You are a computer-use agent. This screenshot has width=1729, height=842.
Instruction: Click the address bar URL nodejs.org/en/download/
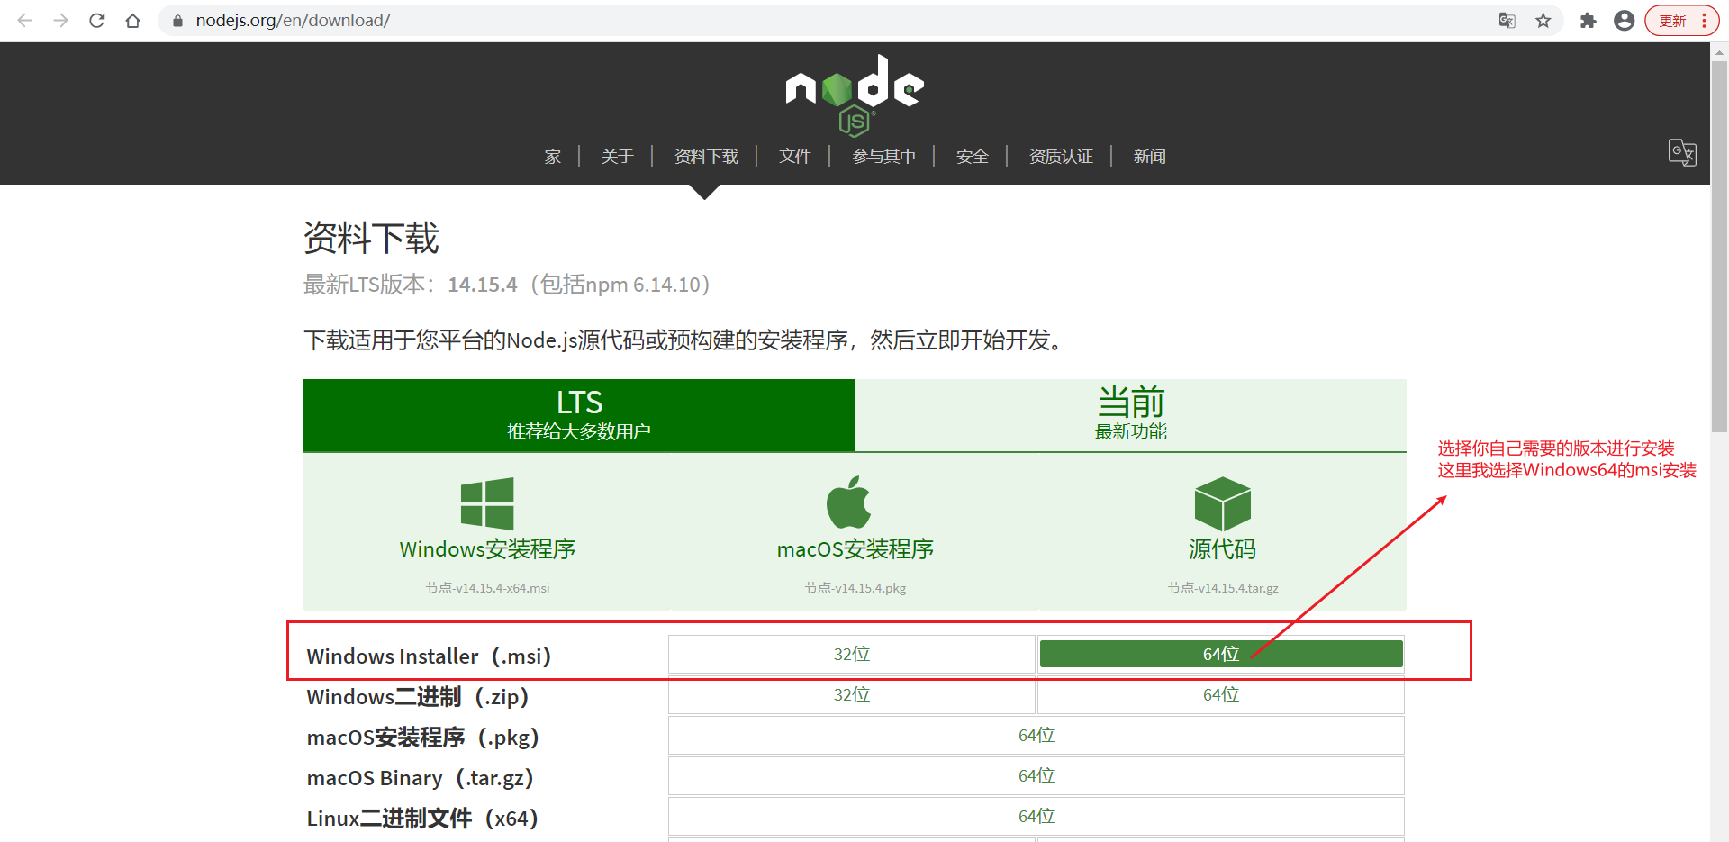(293, 20)
